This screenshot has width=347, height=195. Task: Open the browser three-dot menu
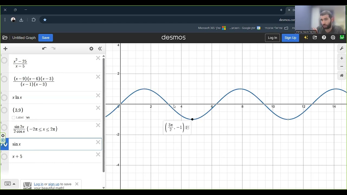point(5,20)
